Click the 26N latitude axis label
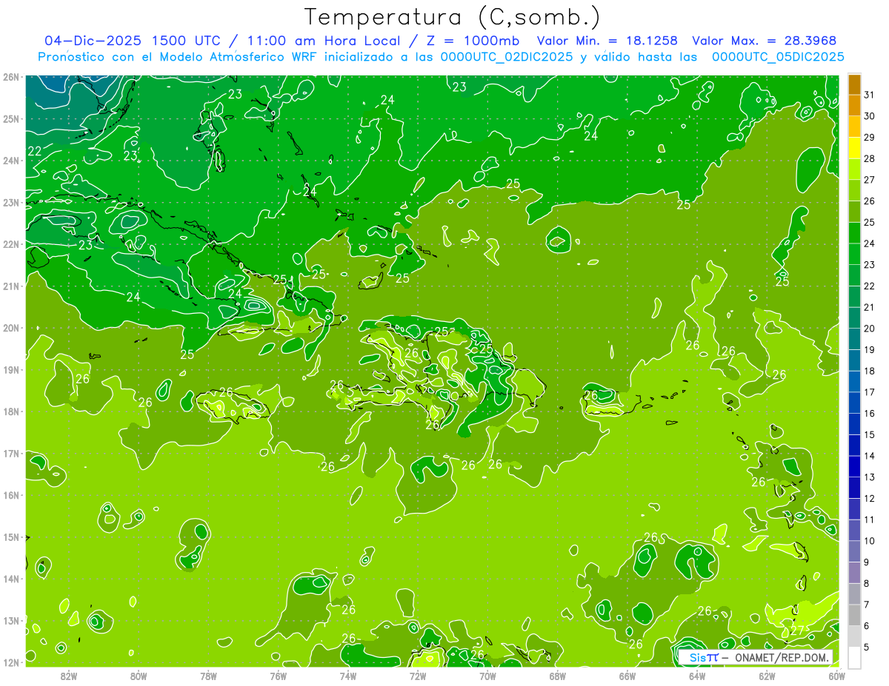This screenshot has height=686, width=889. 10,77
